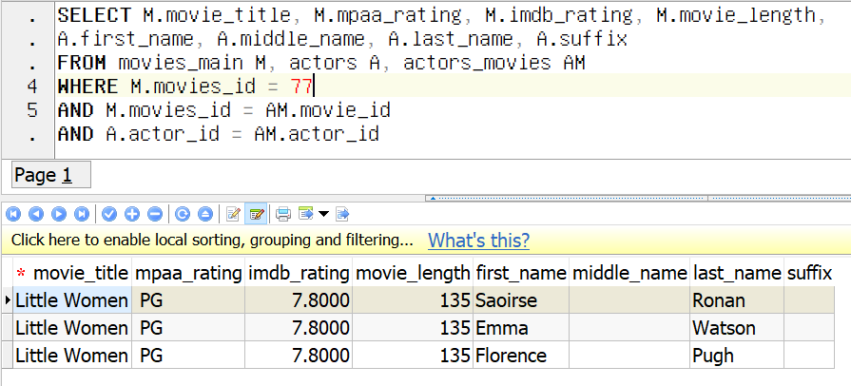Screen dimensions: 851x386
Task: Click the suffix column header
Action: point(809,273)
